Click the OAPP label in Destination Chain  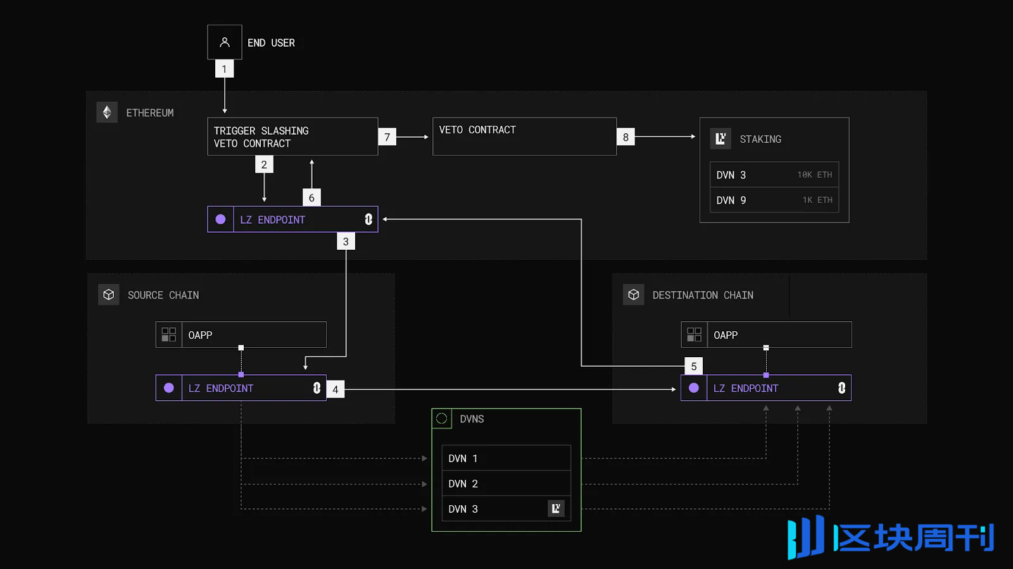[726, 335]
